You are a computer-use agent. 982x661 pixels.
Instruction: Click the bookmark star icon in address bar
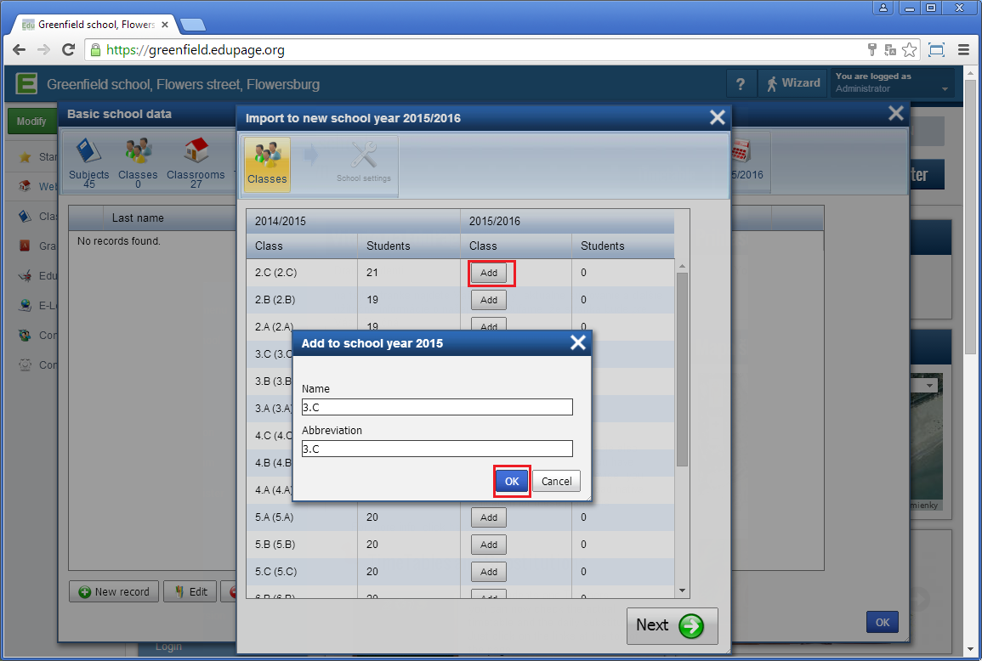910,50
